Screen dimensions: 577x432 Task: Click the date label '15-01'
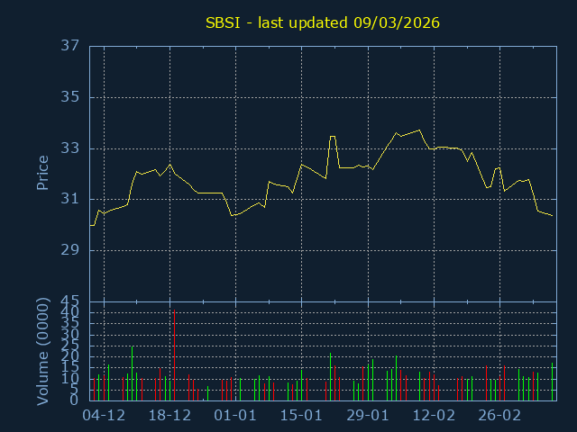301,416
